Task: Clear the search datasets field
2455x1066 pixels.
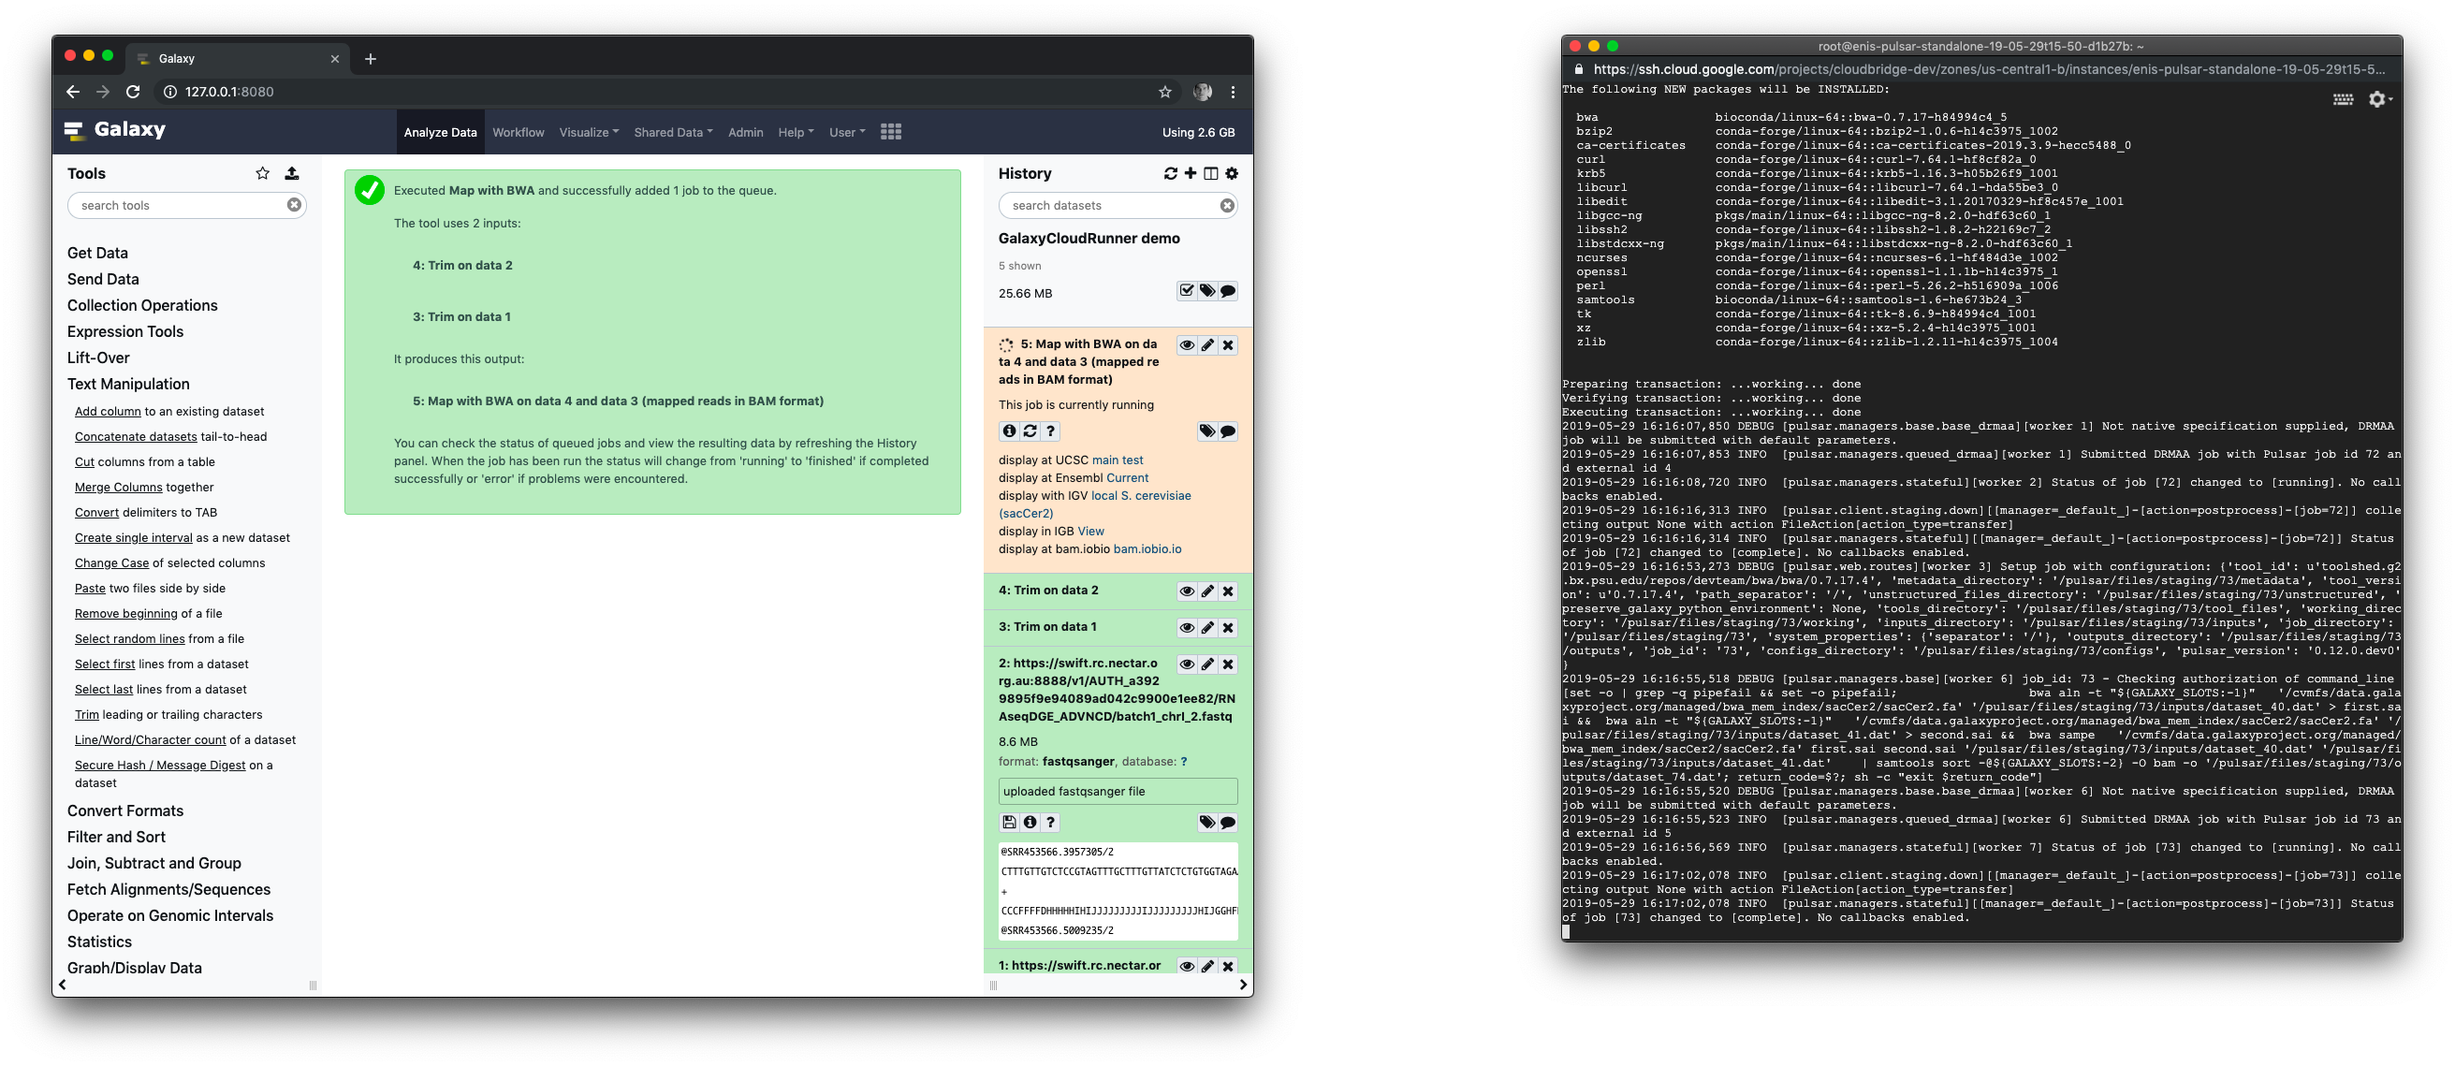Action: click(1226, 205)
